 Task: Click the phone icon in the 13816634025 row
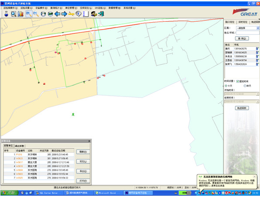tap(257, 52)
